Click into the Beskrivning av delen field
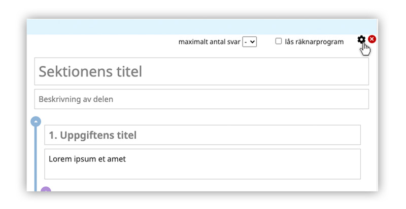This screenshot has height=209, width=406. click(201, 99)
